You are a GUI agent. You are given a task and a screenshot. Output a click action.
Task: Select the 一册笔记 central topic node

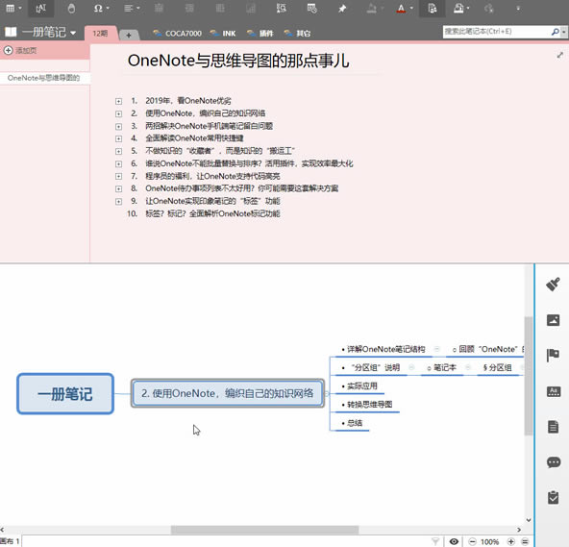65,393
